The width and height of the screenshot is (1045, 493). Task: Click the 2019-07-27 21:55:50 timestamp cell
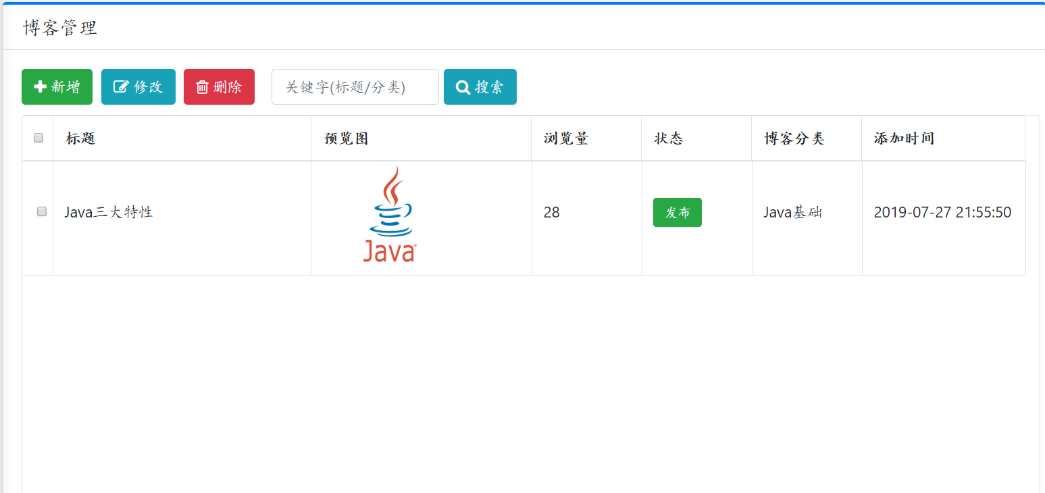click(943, 218)
